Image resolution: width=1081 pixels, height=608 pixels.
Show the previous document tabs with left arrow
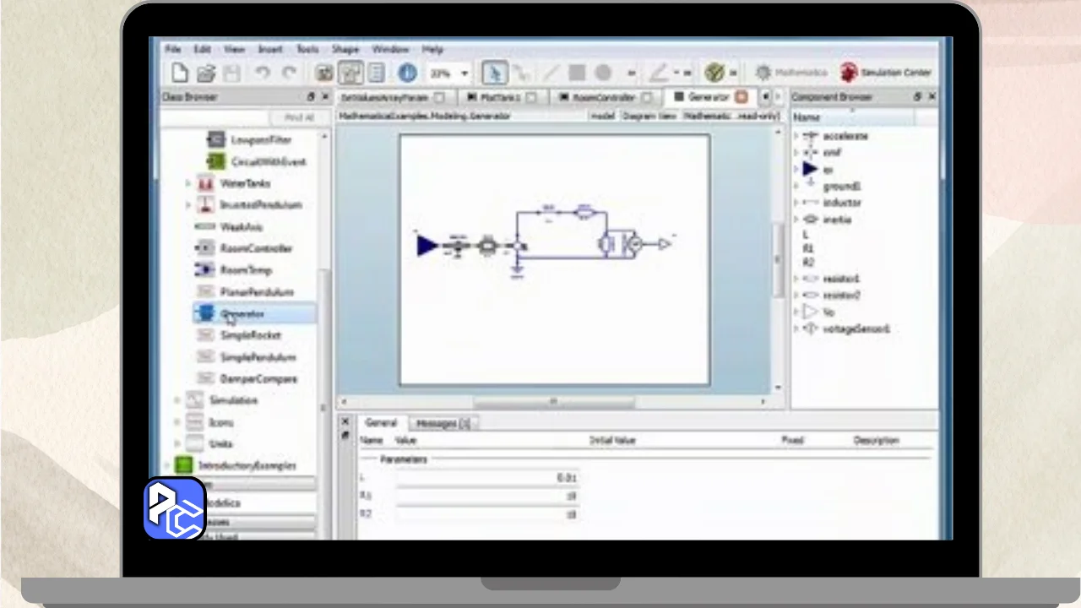(x=766, y=97)
